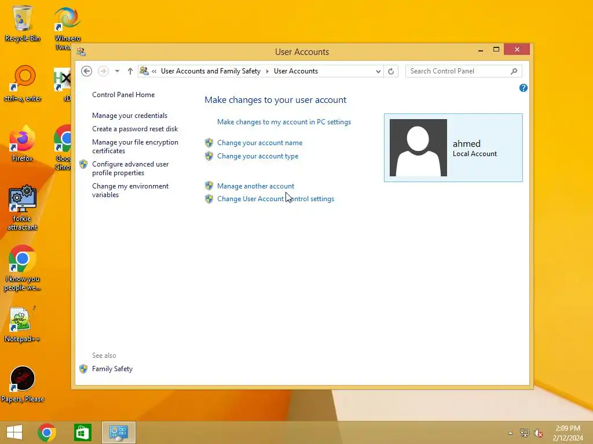
Task: Close the User Accounts window
Action: pyautogui.click(x=517, y=50)
